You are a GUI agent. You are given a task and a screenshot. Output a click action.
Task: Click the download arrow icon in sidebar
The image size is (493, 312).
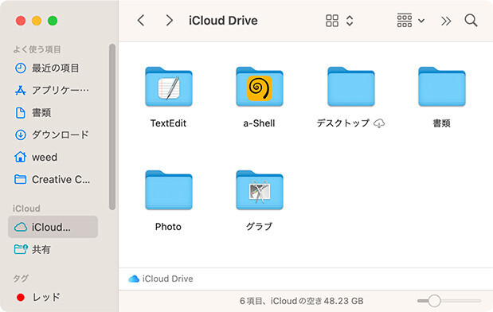click(x=21, y=135)
